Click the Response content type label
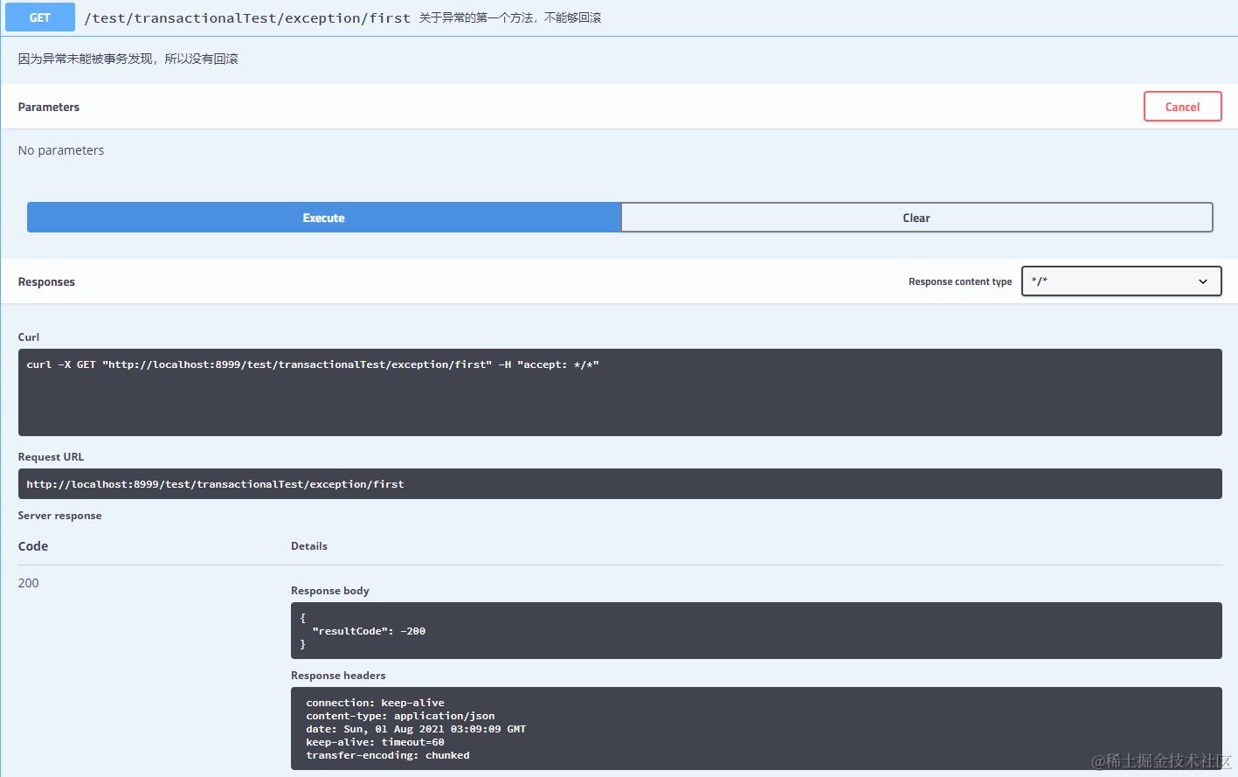Screen dimensions: 1238x777 pos(960,281)
